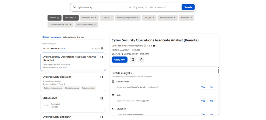Click the help icon next to 400+ jobs
Image resolution: width=266 pixels, height=120 pixels.
(x=102, y=48)
